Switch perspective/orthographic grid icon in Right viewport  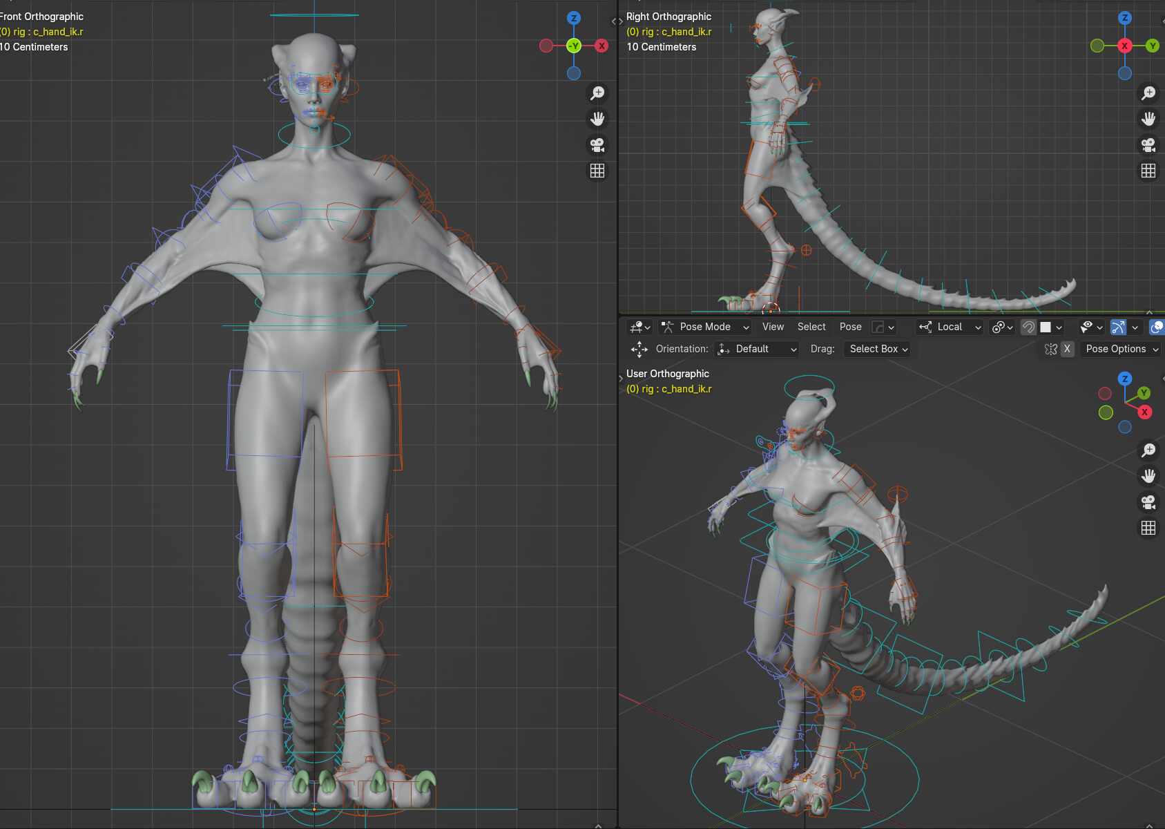(x=1148, y=171)
